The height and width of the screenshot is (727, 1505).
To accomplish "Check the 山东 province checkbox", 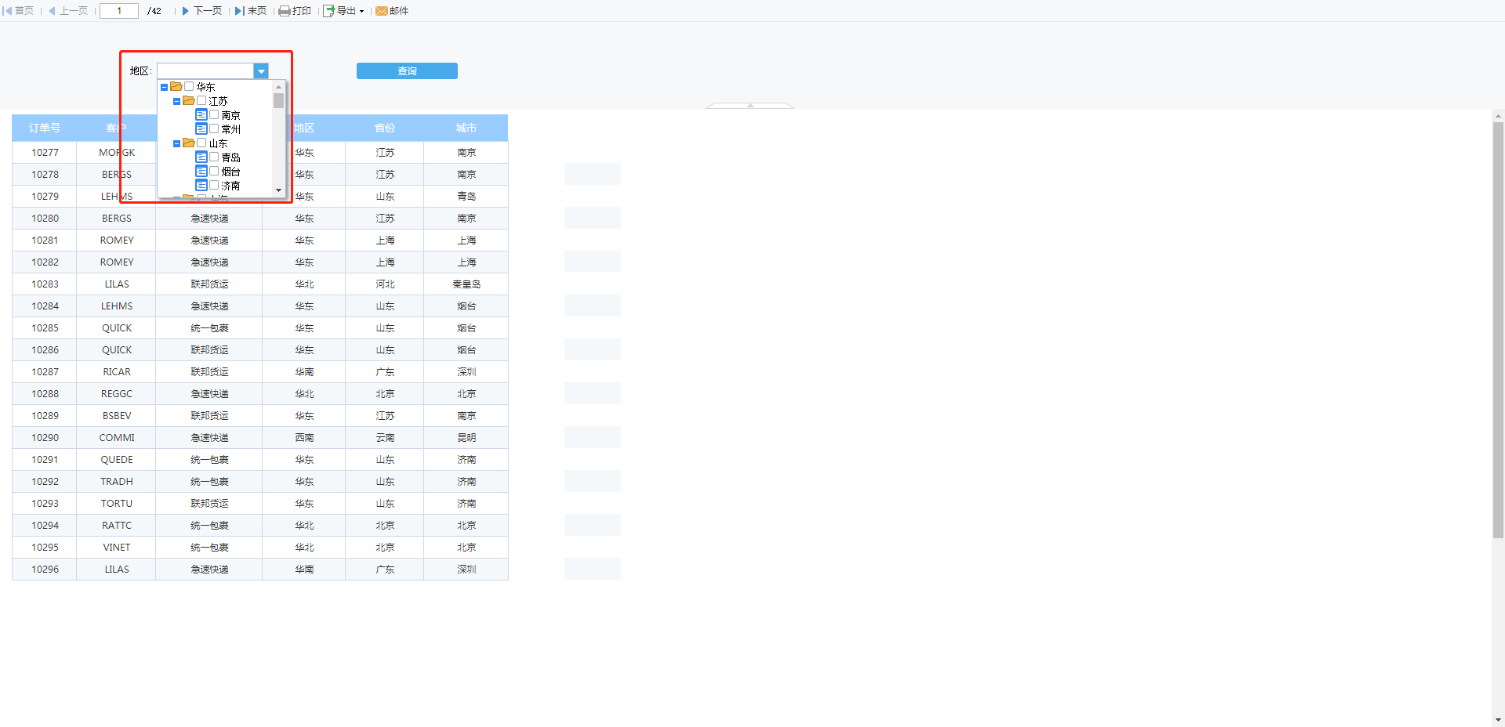I will (201, 143).
